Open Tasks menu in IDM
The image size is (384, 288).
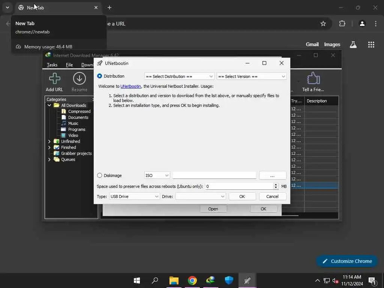click(x=52, y=65)
